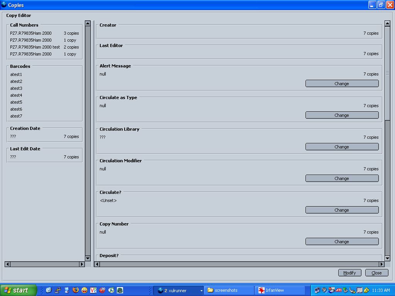Click the screenshots folder icon on taskbar
This screenshot has height=296, width=395.
tap(210, 290)
